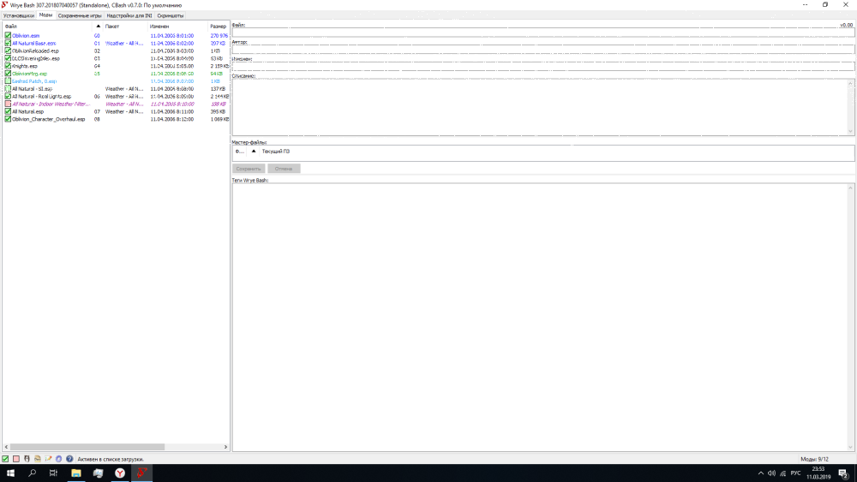The width and height of the screenshot is (857, 482).
Task: Enable Bashed Patch, 0.esp checkbox
Action: pos(8,81)
